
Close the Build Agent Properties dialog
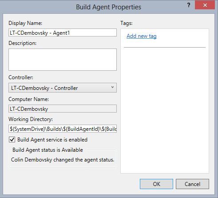205,5
